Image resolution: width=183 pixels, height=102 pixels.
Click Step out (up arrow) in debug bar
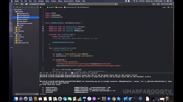coord(56,73)
